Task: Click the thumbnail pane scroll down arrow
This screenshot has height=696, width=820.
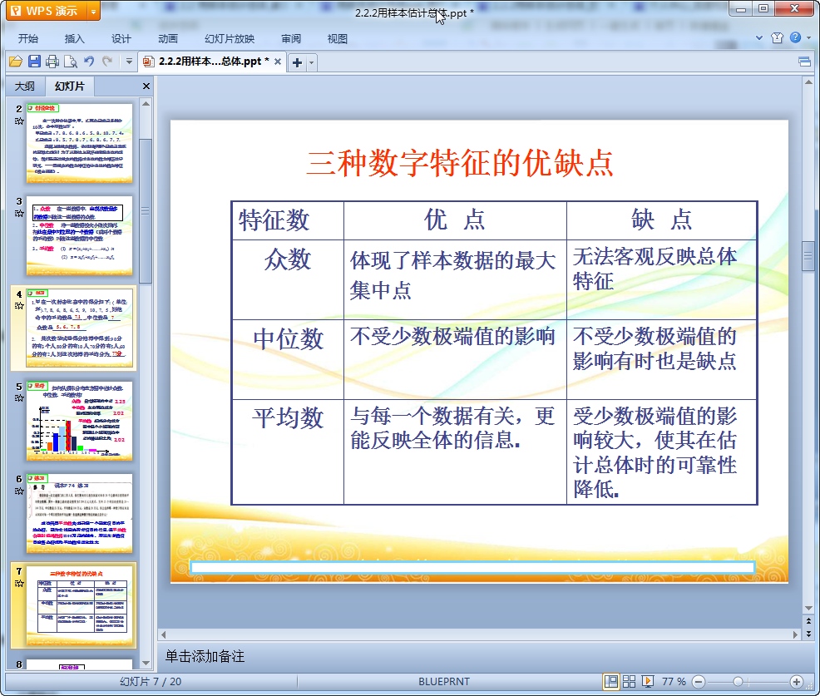Action: coord(146,663)
